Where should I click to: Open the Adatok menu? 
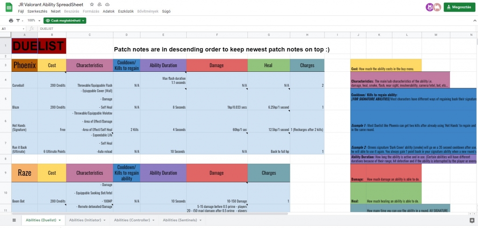click(x=109, y=11)
